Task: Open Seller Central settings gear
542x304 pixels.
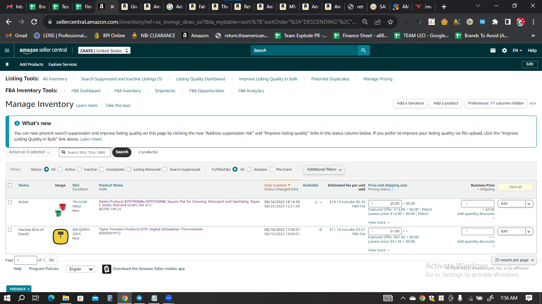Action: coord(504,50)
